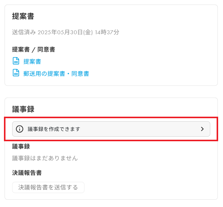
Task: Click empty space right of 郵送用の提案書・同意書 link
Action: click(x=152, y=73)
